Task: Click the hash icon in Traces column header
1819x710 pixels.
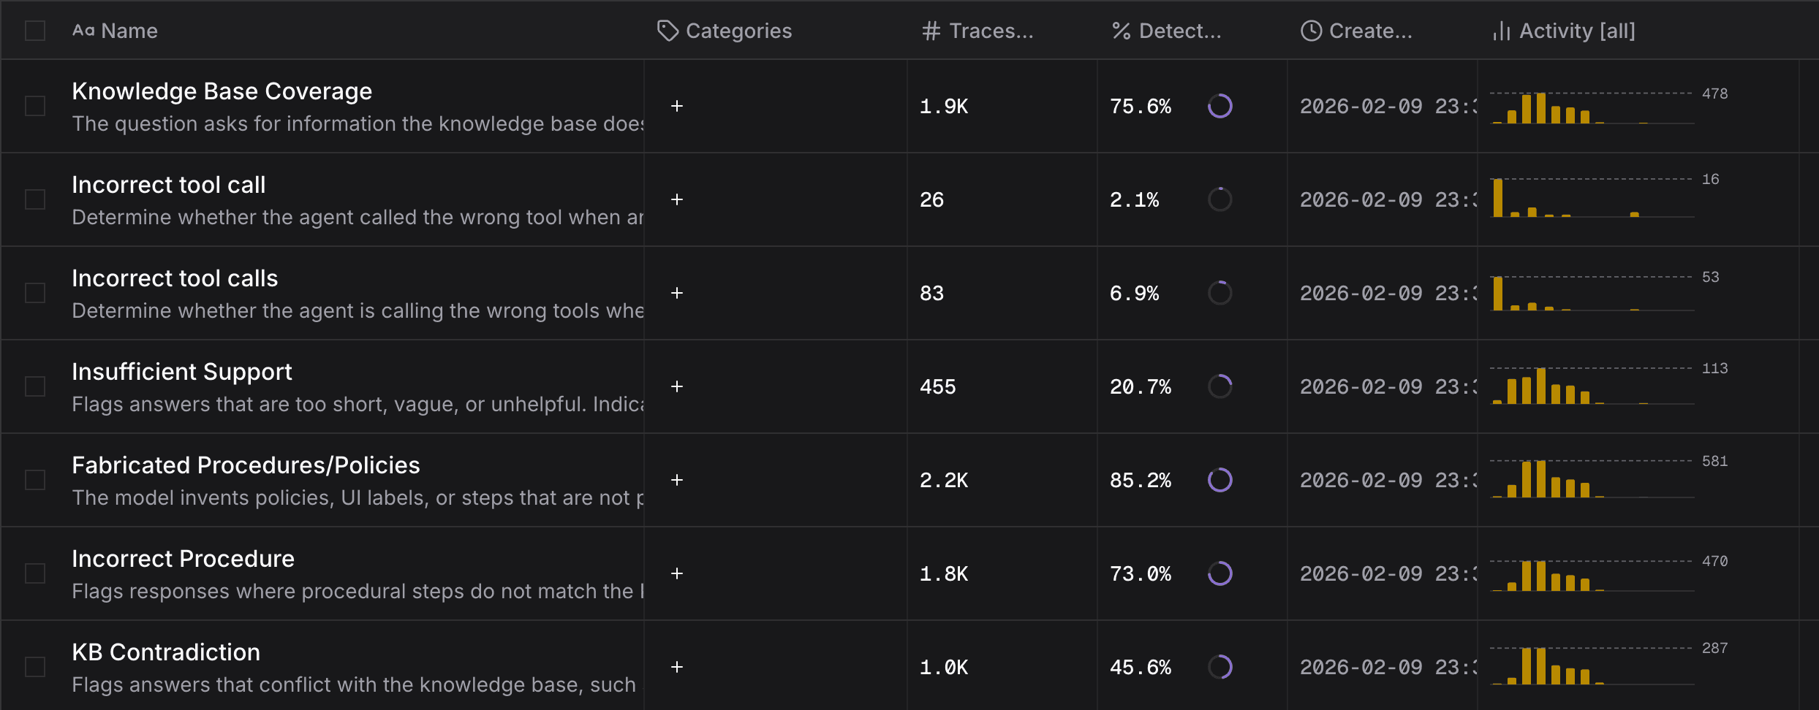Action: pyautogui.click(x=930, y=31)
